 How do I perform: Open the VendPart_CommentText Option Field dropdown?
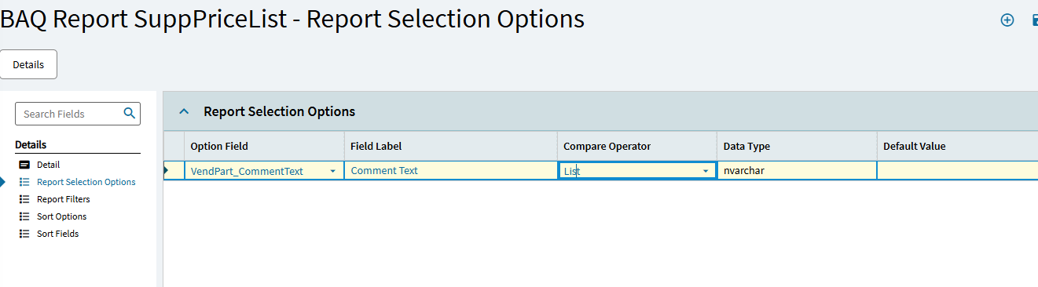click(332, 171)
